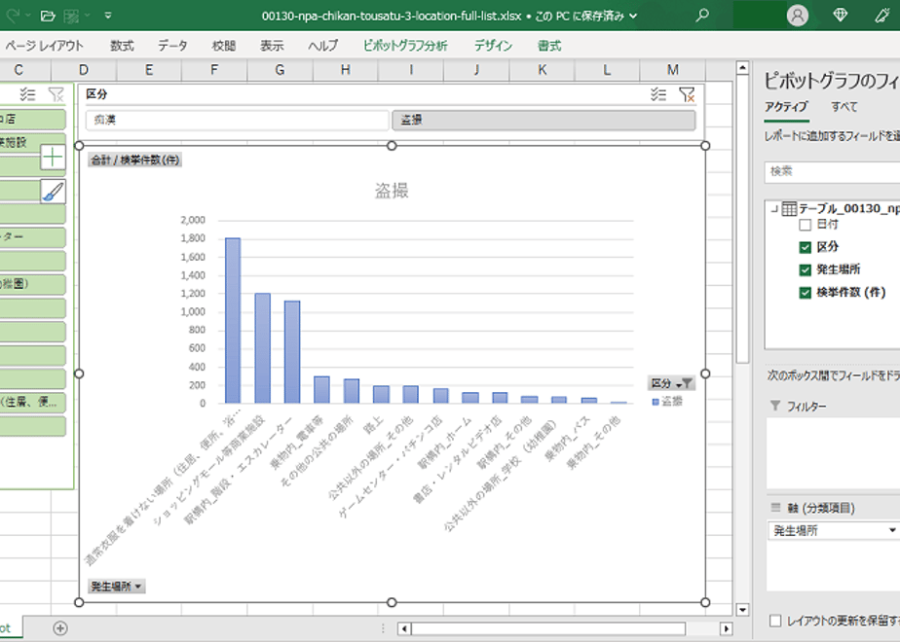Screen dimensions: 900x642
Task: Clear filter icon in left slicer
Action: [x=56, y=94]
